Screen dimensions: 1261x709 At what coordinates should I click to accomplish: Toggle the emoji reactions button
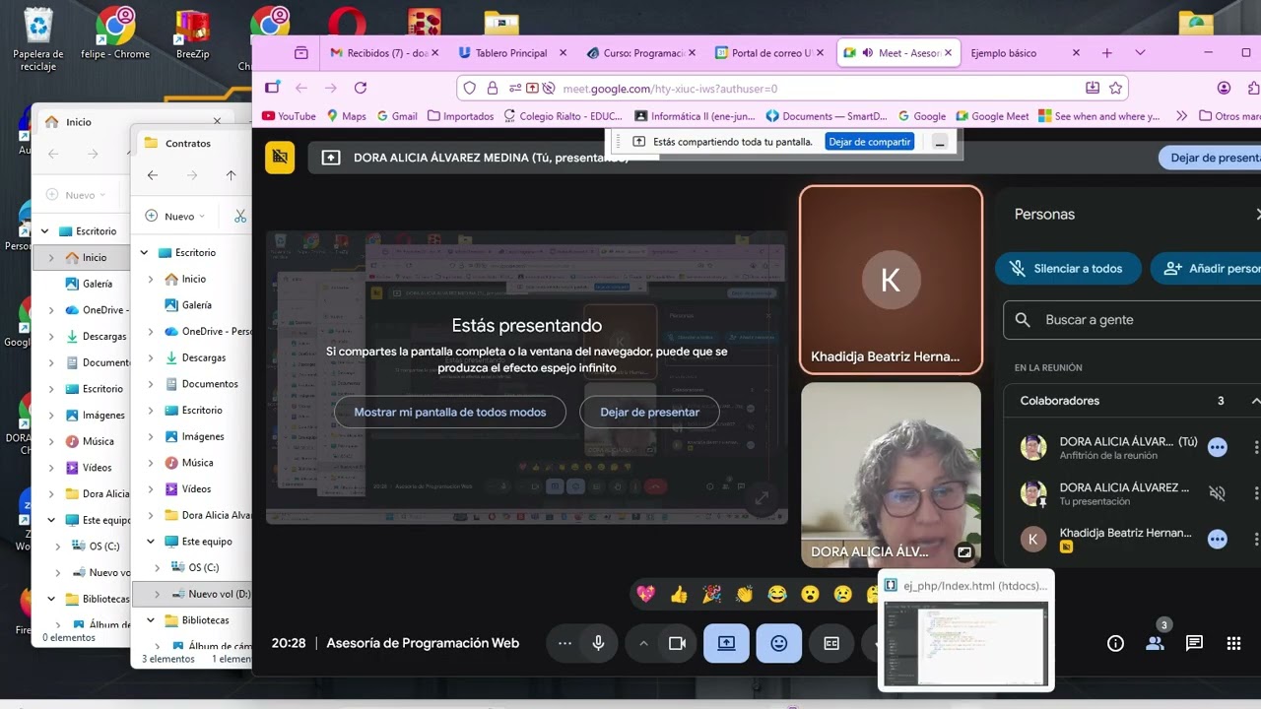pyautogui.click(x=779, y=643)
